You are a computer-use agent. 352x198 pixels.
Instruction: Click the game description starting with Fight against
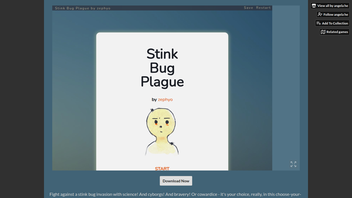(175, 194)
